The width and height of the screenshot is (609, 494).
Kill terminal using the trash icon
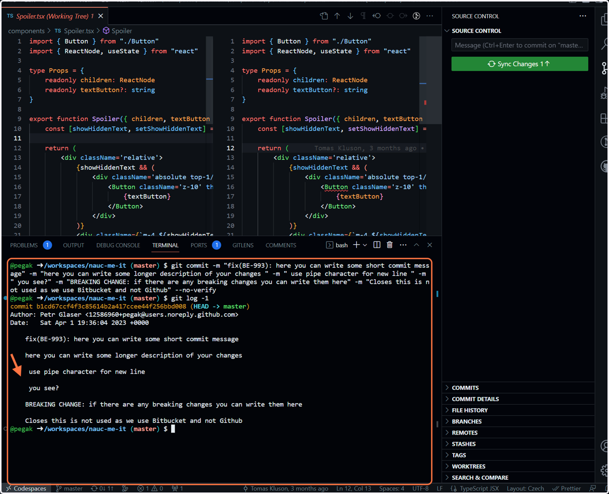pyautogui.click(x=390, y=245)
